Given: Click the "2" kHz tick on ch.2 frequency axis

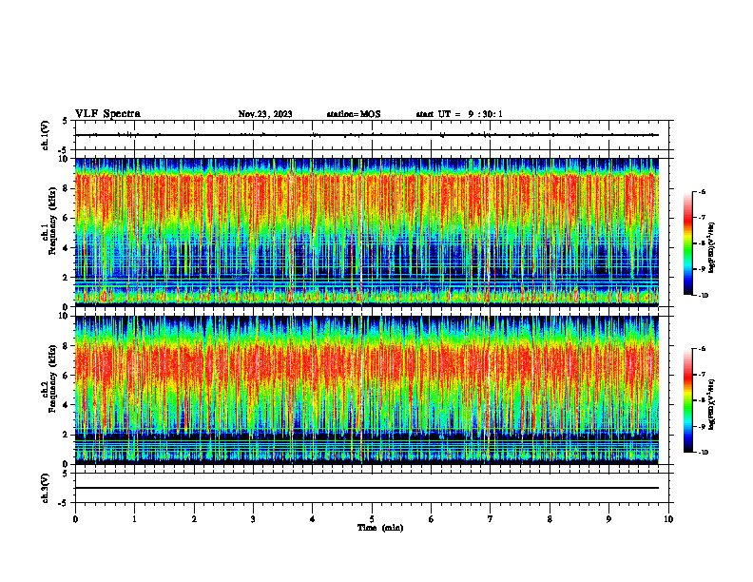Looking at the screenshot, I should pos(67,435).
